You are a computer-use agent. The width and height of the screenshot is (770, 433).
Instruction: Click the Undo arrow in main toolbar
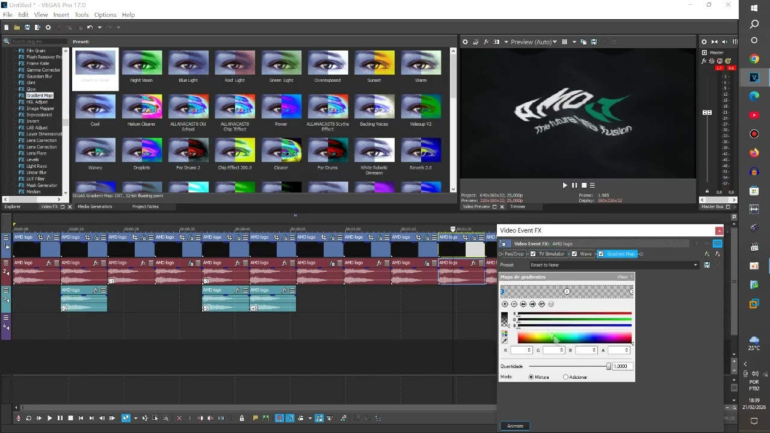(90, 27)
